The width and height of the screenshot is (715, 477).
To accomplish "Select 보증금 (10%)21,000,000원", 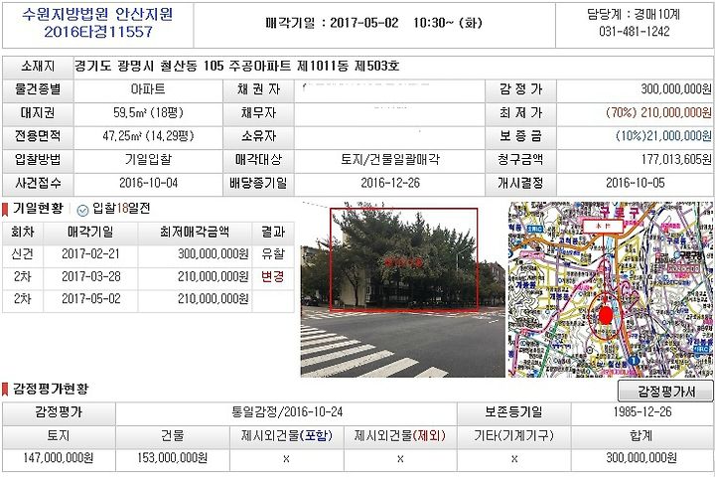I will 663,136.
